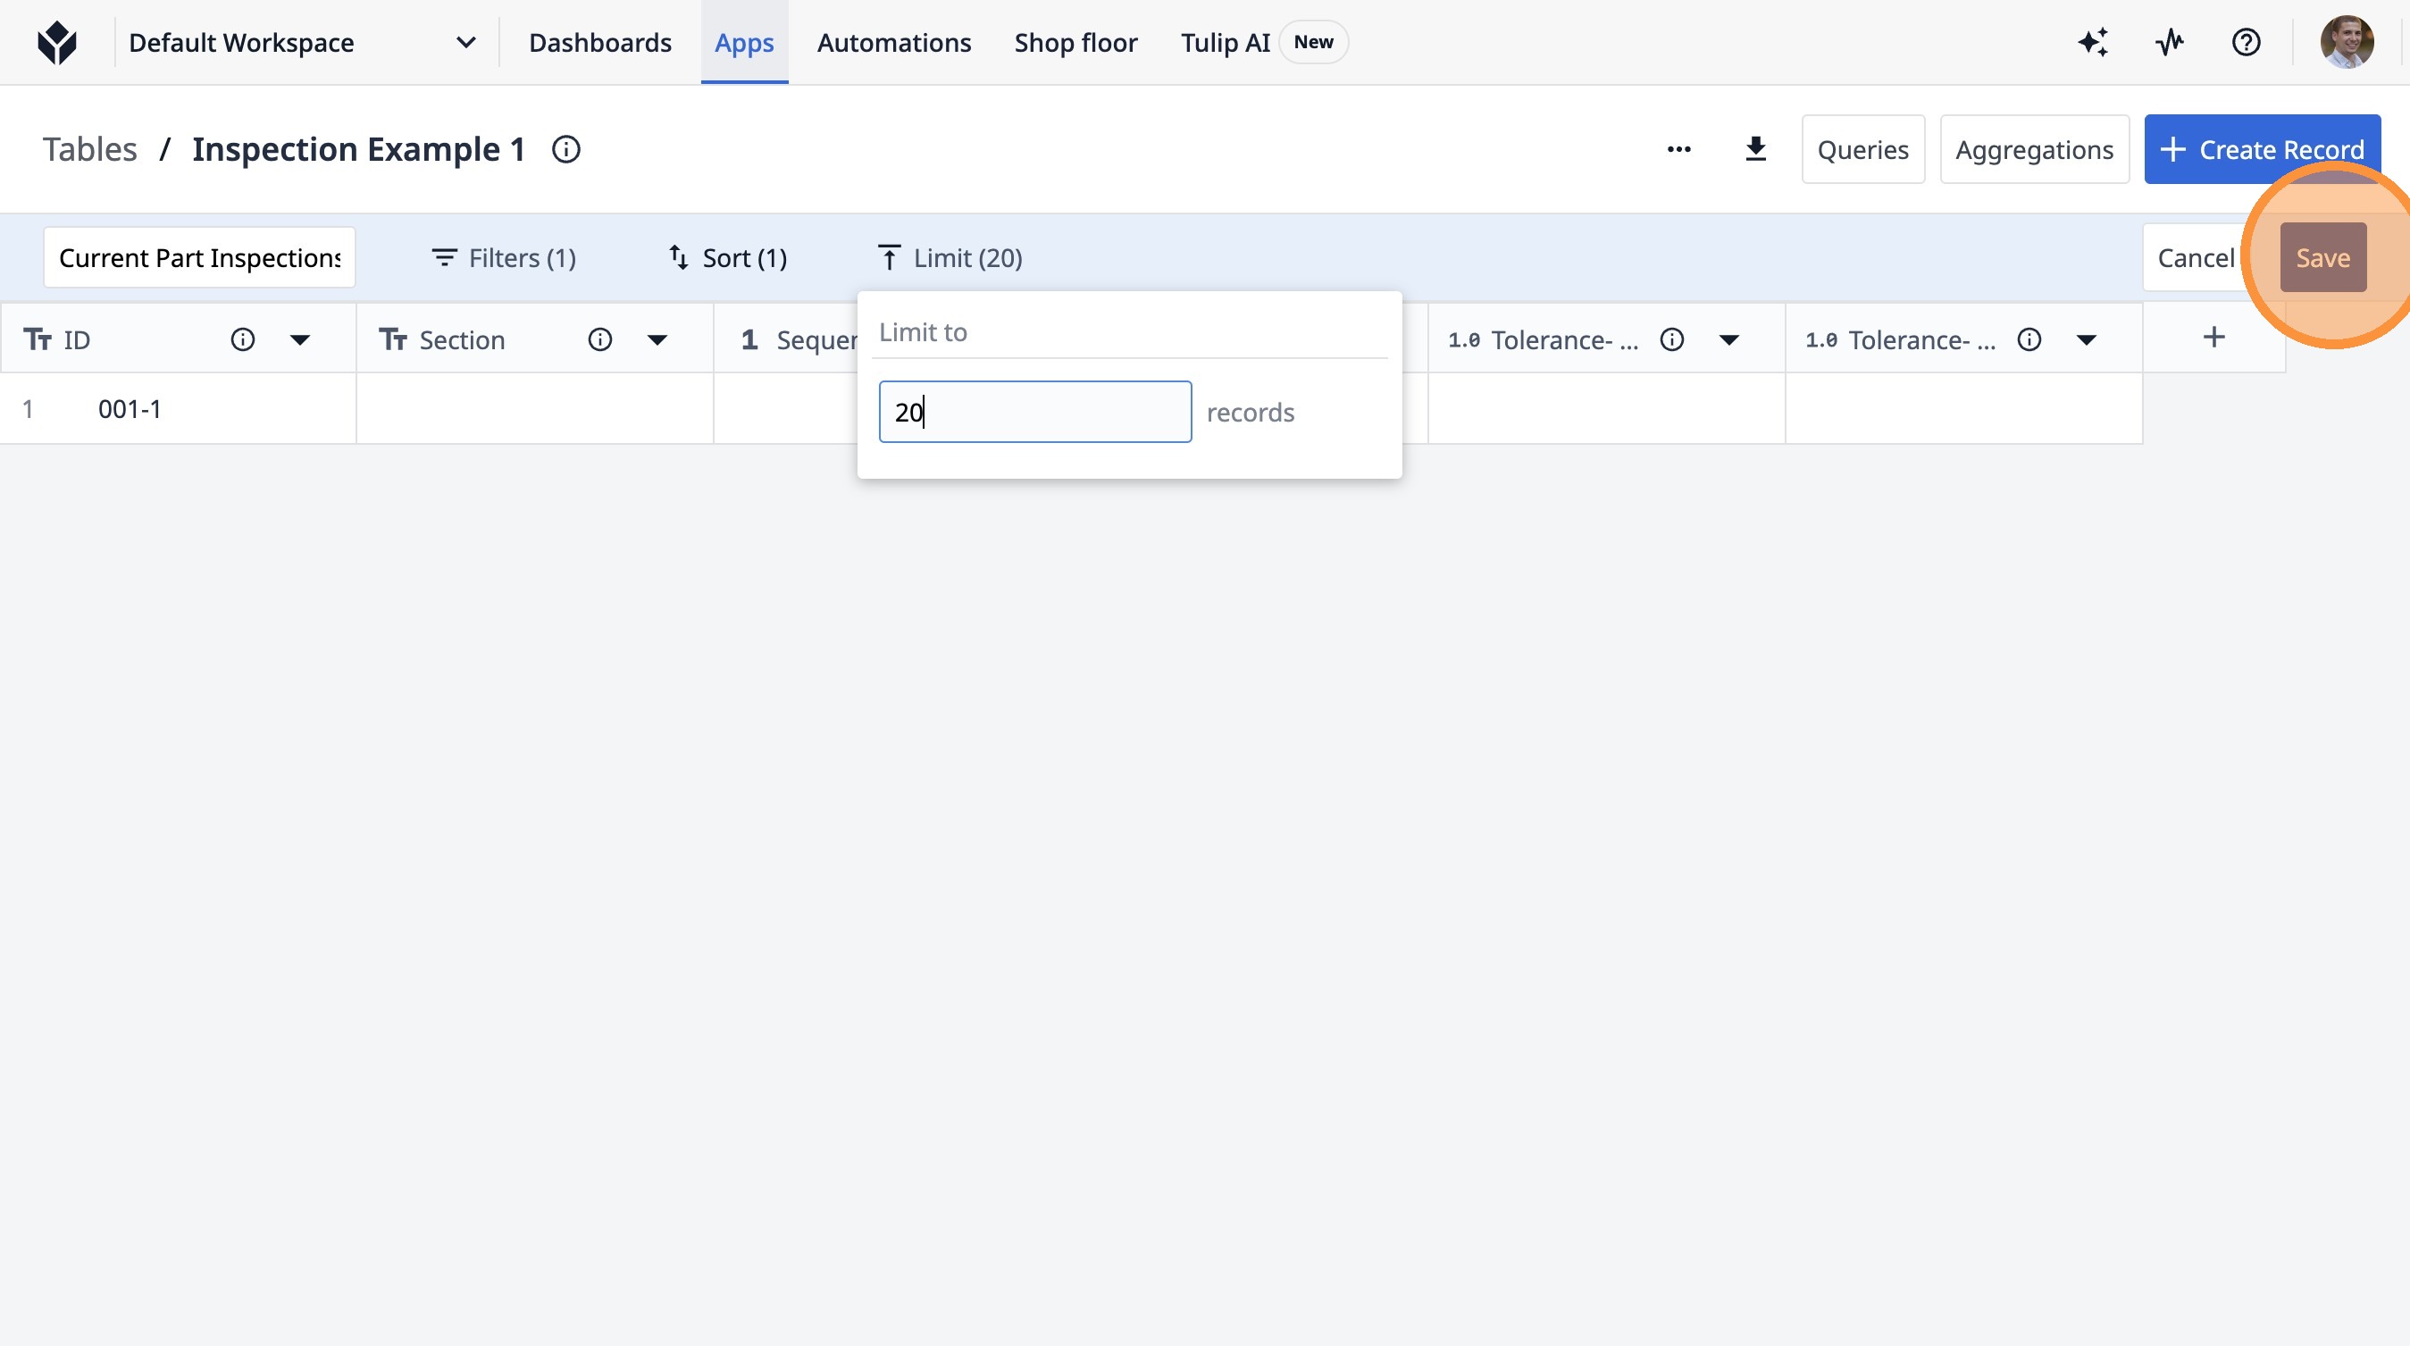Click the Limit to records input field
Screen dimensions: 2410x1346
point(1033,412)
